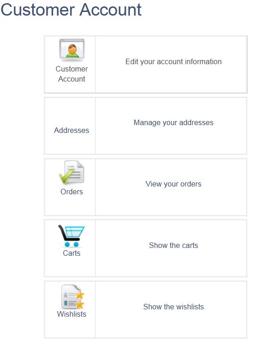
Task: Click the Customer Account user profile icon
Action: [x=71, y=50]
